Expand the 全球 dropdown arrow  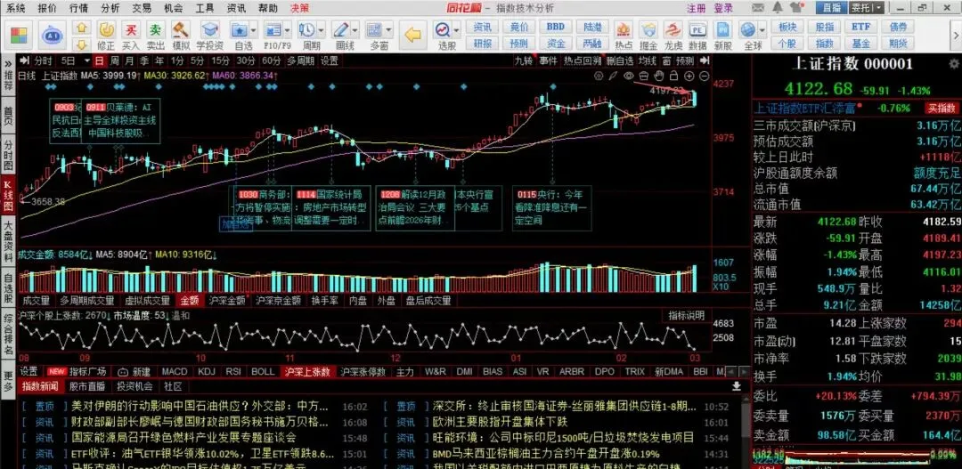click(x=762, y=29)
